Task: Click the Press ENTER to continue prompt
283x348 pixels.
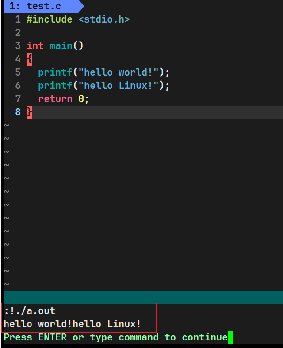Action: coord(115,337)
